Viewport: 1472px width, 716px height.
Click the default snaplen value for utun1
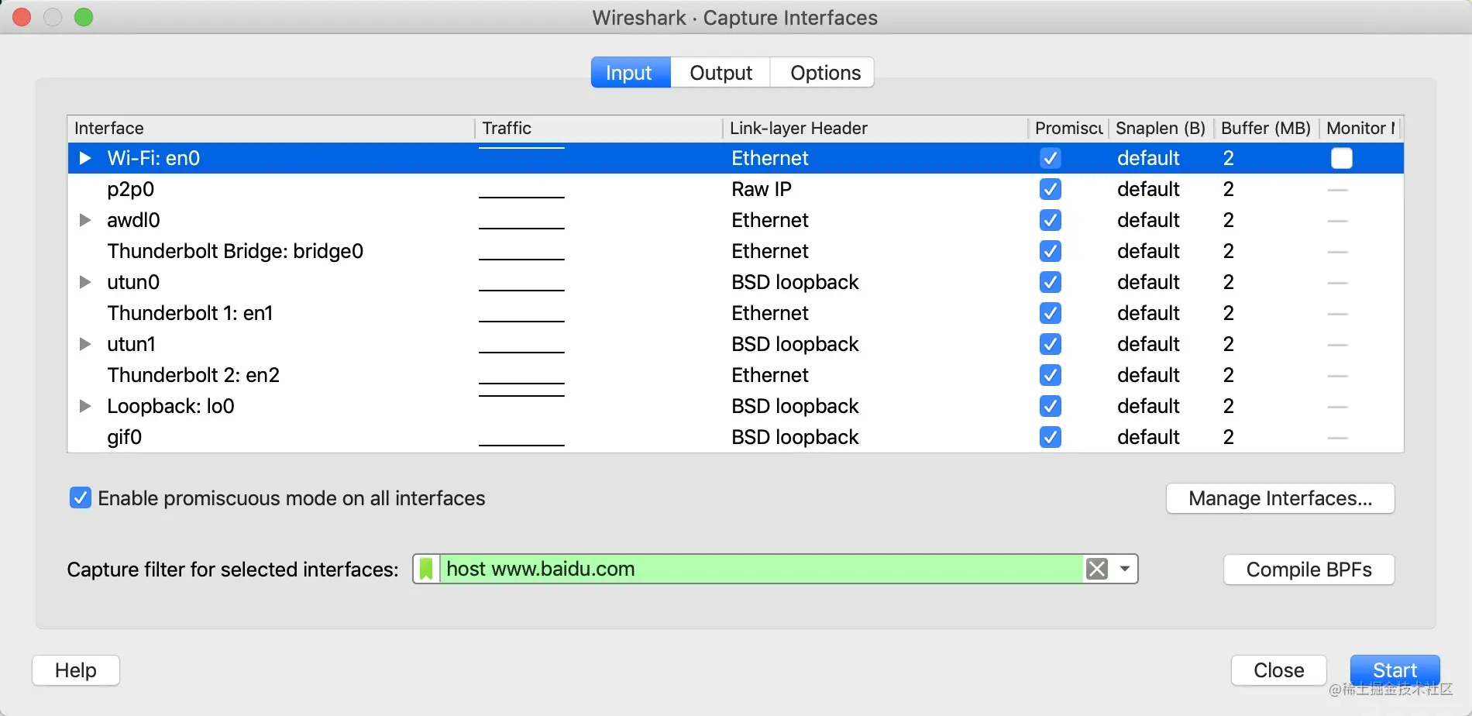click(1148, 344)
